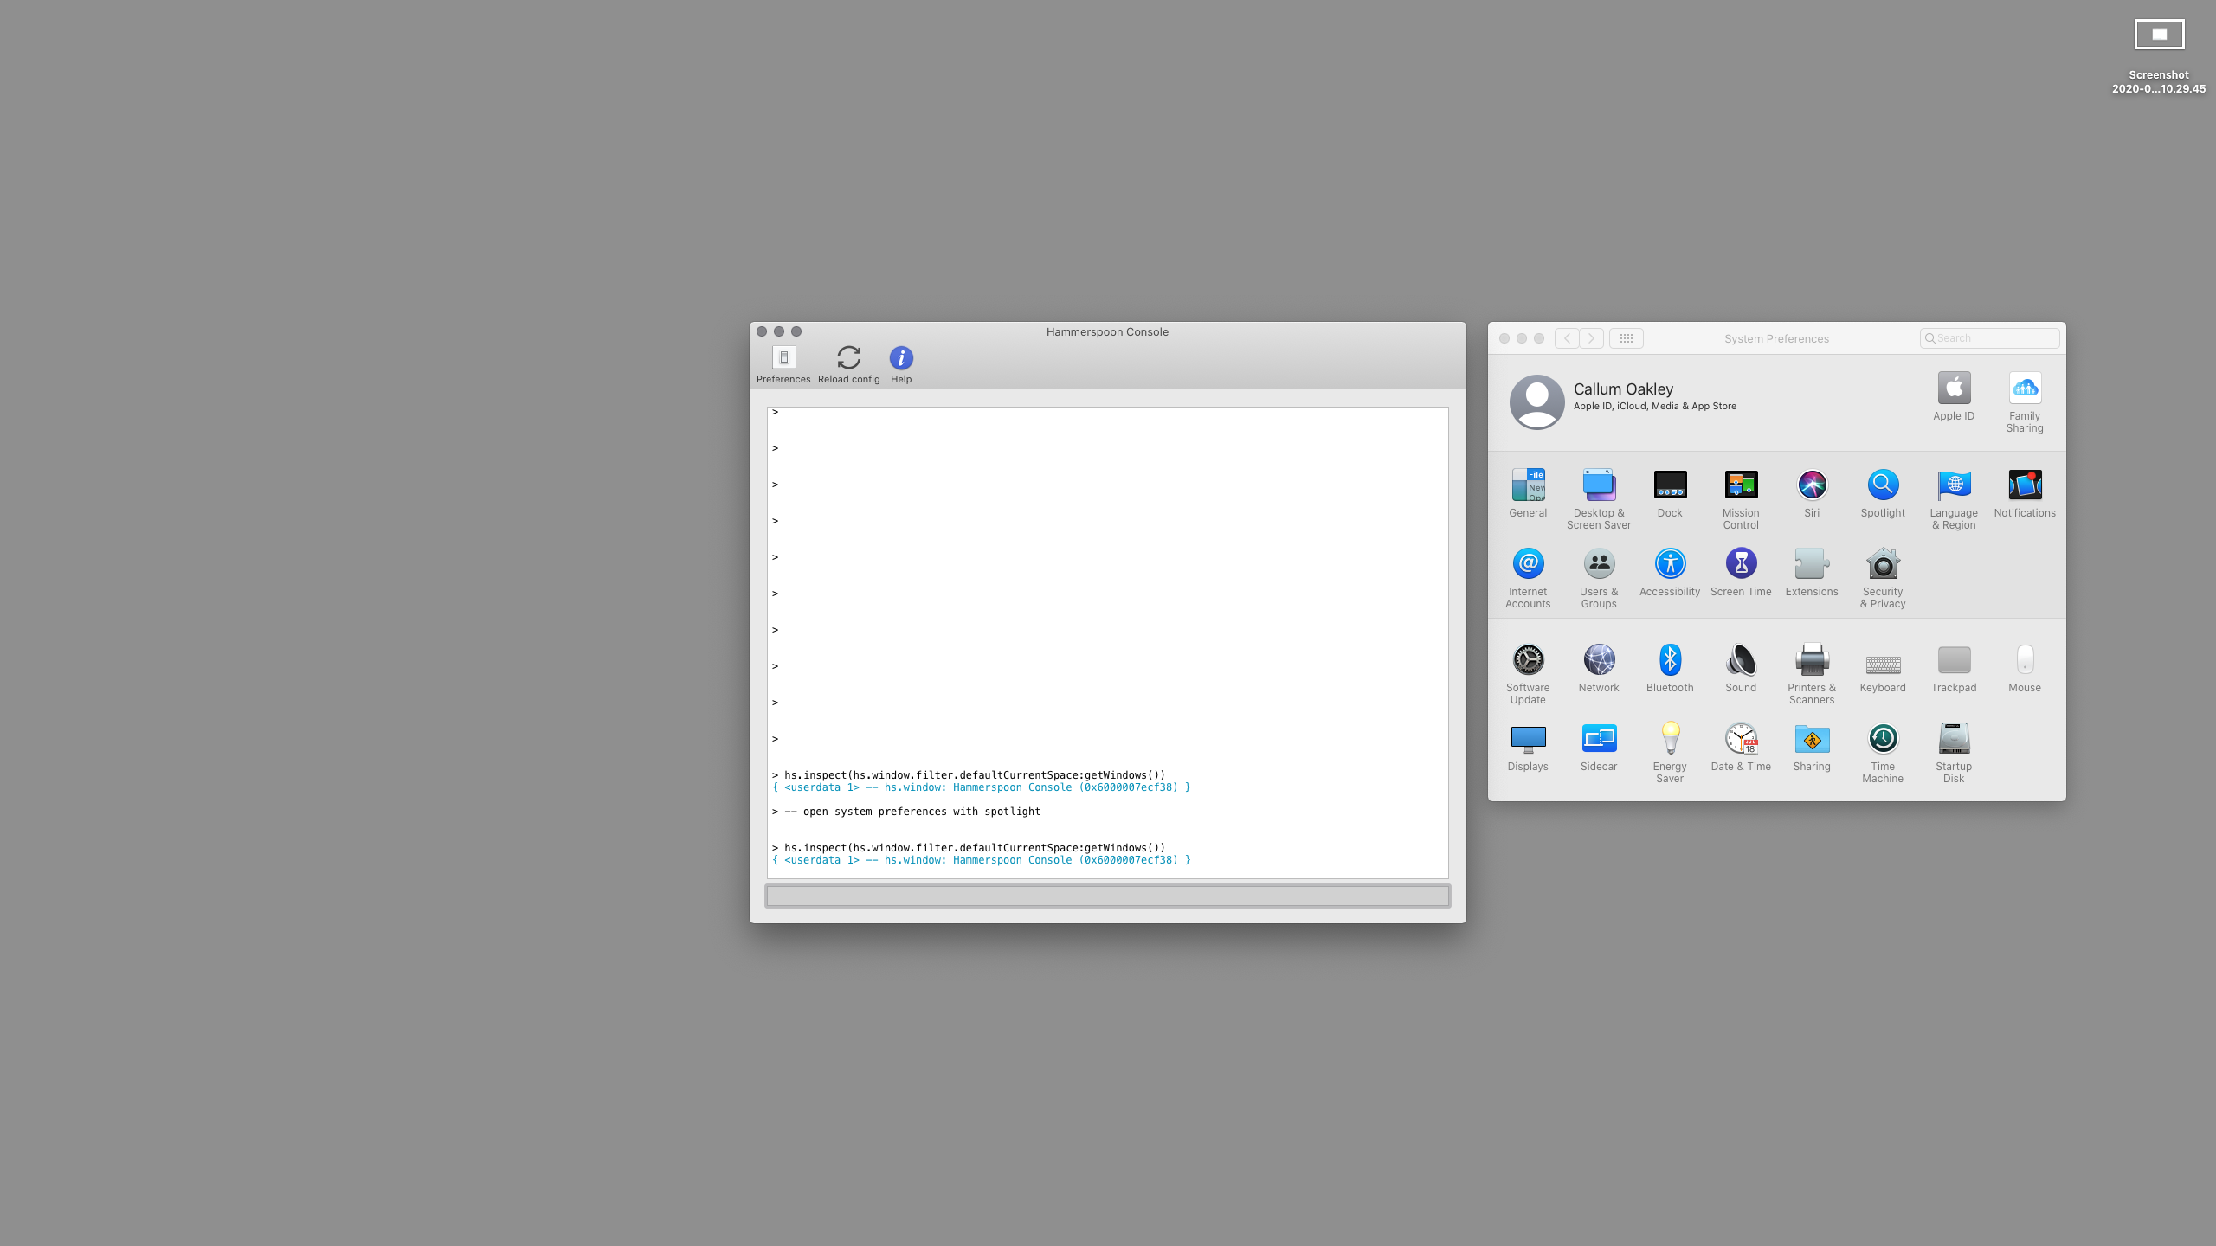Click 'Apple ID, iCloud, Media & App Store' text
This screenshot has height=1246, width=2216.
click(x=1654, y=407)
